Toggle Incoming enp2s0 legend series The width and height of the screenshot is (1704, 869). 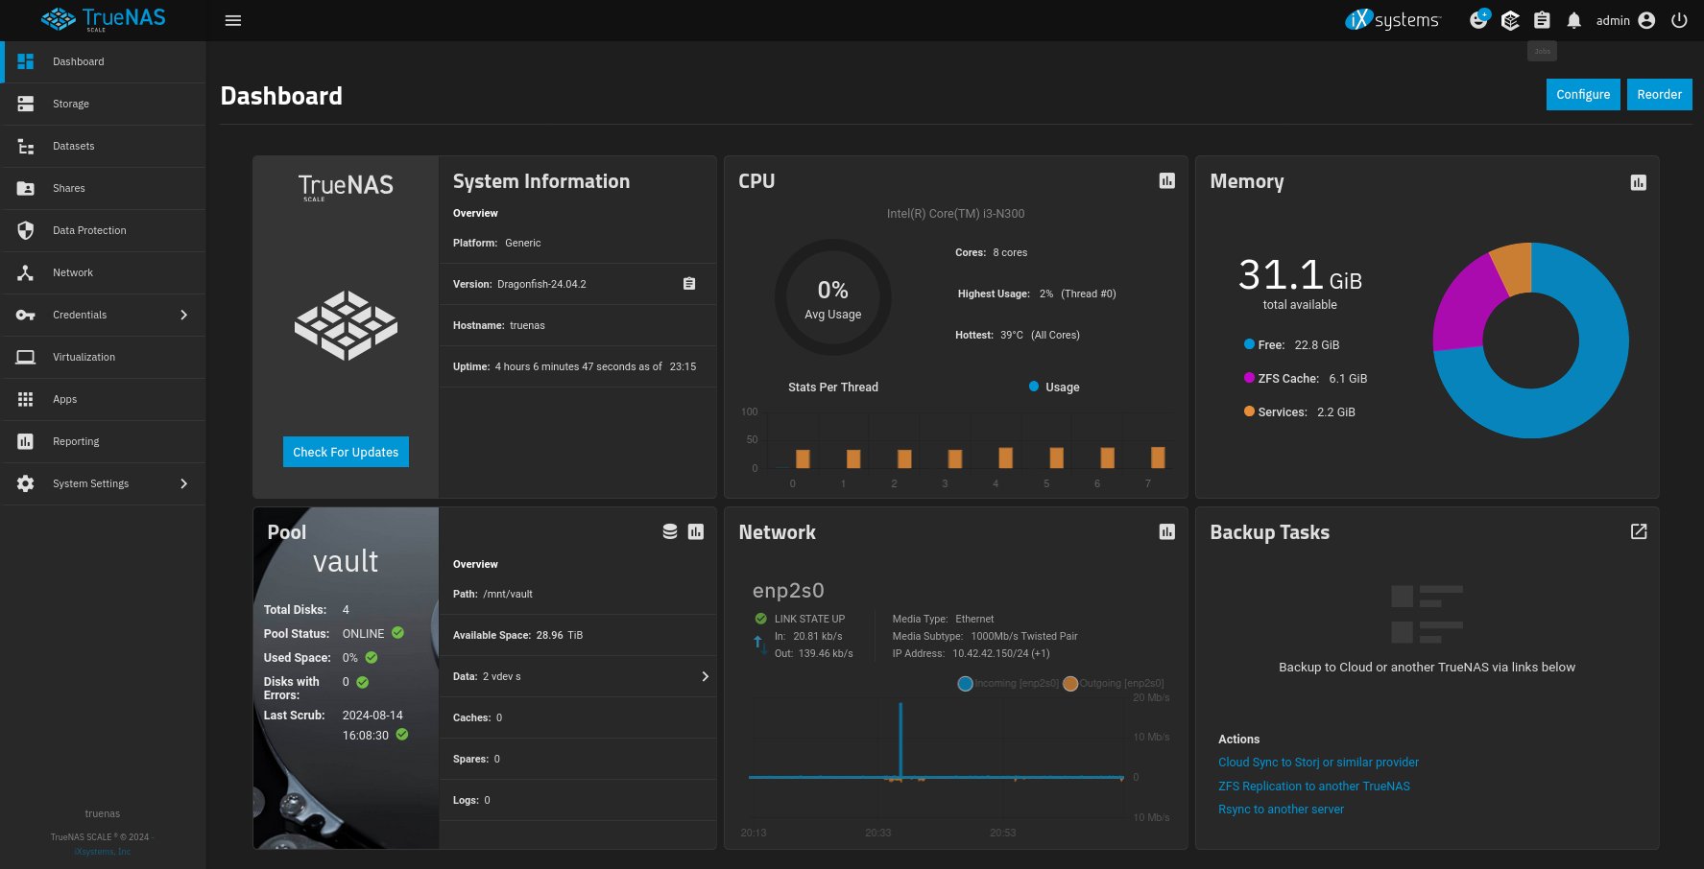[x=1008, y=683]
